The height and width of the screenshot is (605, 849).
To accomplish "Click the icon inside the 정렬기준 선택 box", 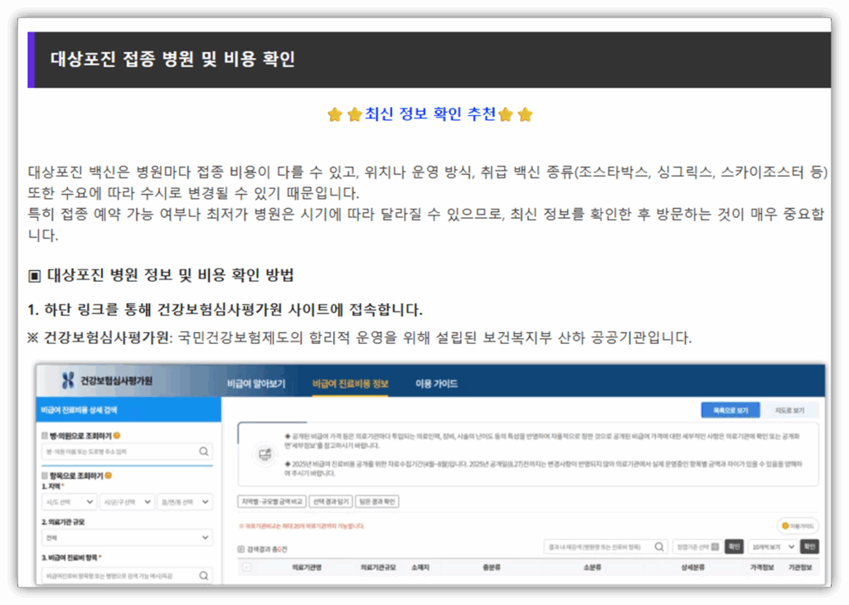I will coord(715,546).
